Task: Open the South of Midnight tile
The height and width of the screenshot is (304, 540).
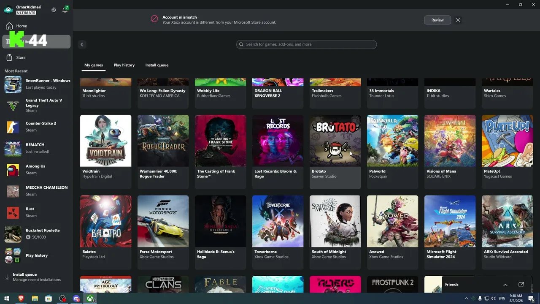Action: (x=335, y=232)
